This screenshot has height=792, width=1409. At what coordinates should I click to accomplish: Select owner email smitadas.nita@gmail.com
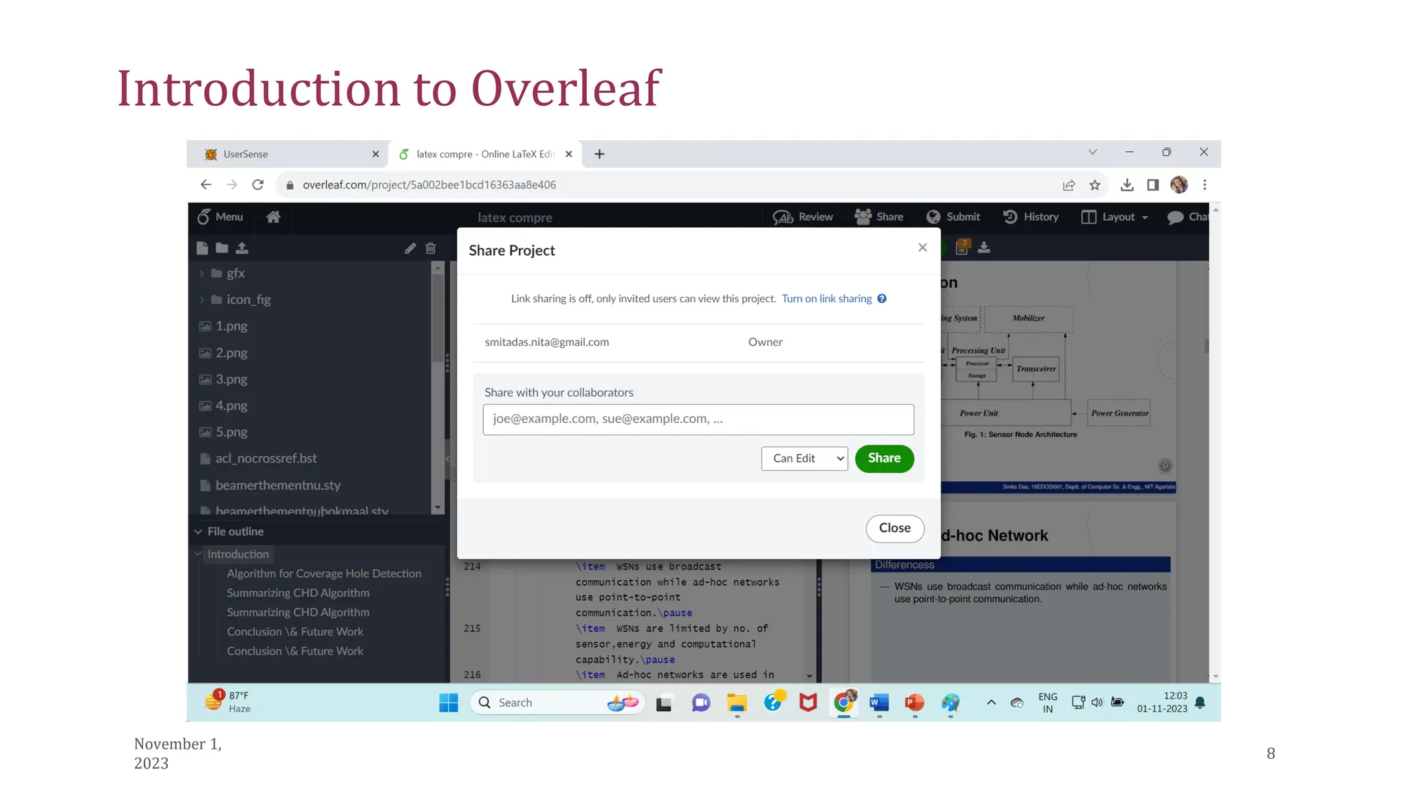coord(547,342)
